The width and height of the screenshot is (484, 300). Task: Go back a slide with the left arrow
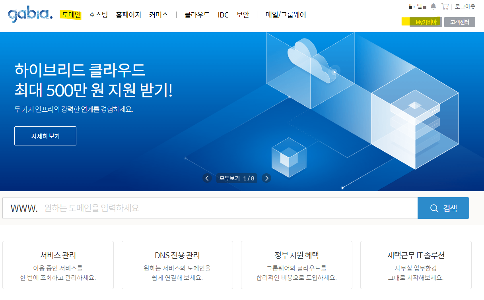(207, 178)
